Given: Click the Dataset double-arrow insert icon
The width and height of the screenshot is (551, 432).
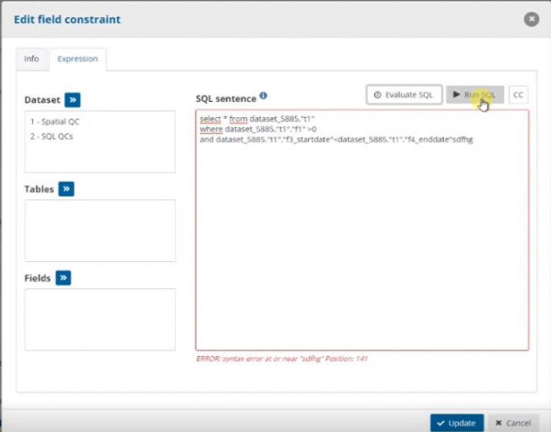Looking at the screenshot, I should coord(72,99).
